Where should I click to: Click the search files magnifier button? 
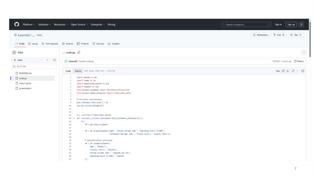click(55, 60)
